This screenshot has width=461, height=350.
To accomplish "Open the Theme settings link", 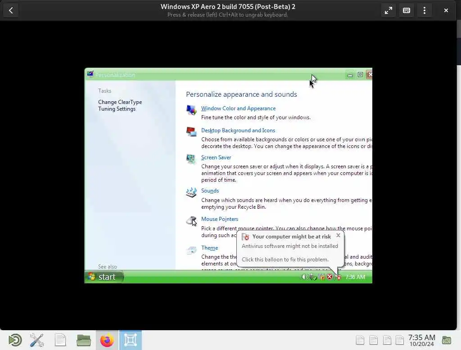I will coord(210,248).
